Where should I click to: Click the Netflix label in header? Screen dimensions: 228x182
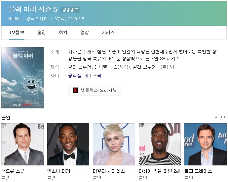click(x=14, y=19)
